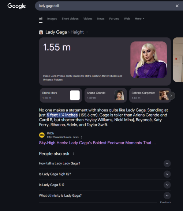This screenshot has height=211, width=183.
Task: Click the Lady Gaga avatar icon beside heading
Action: [x=41, y=32]
